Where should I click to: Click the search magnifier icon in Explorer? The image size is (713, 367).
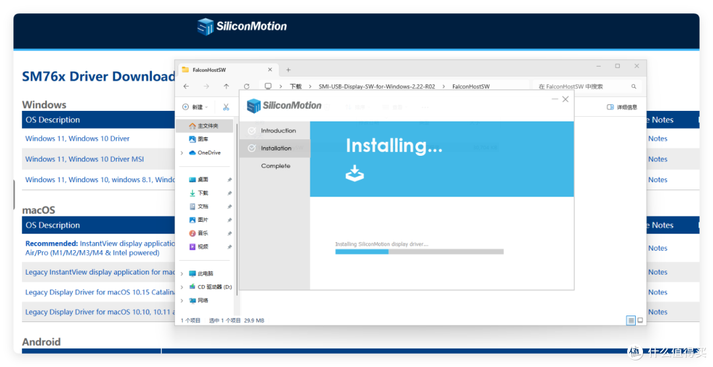tap(633, 86)
